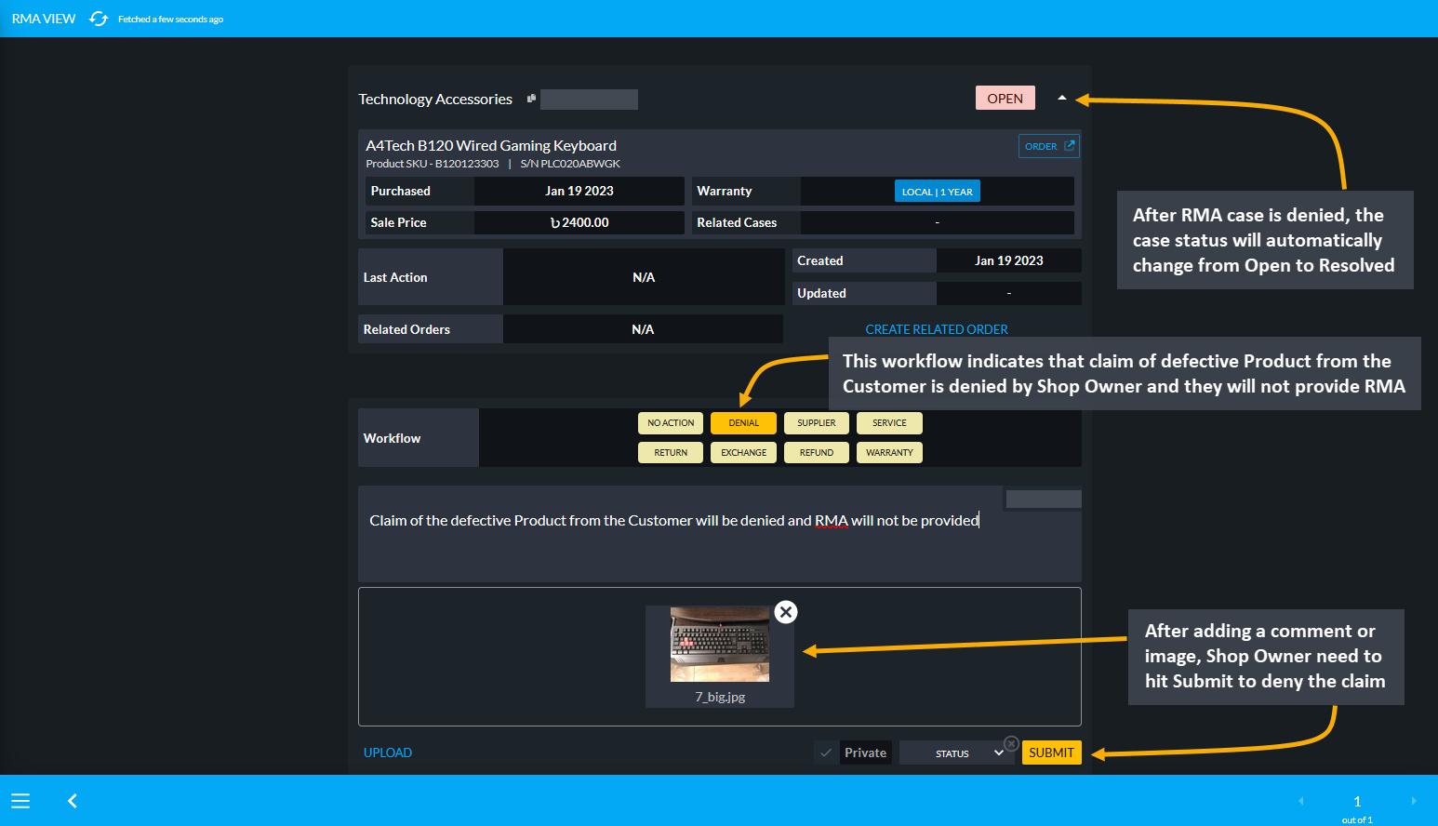Select the EXCHANGE workflow
1438x826 pixels.
[x=743, y=453]
